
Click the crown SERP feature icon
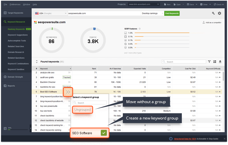[125, 40]
